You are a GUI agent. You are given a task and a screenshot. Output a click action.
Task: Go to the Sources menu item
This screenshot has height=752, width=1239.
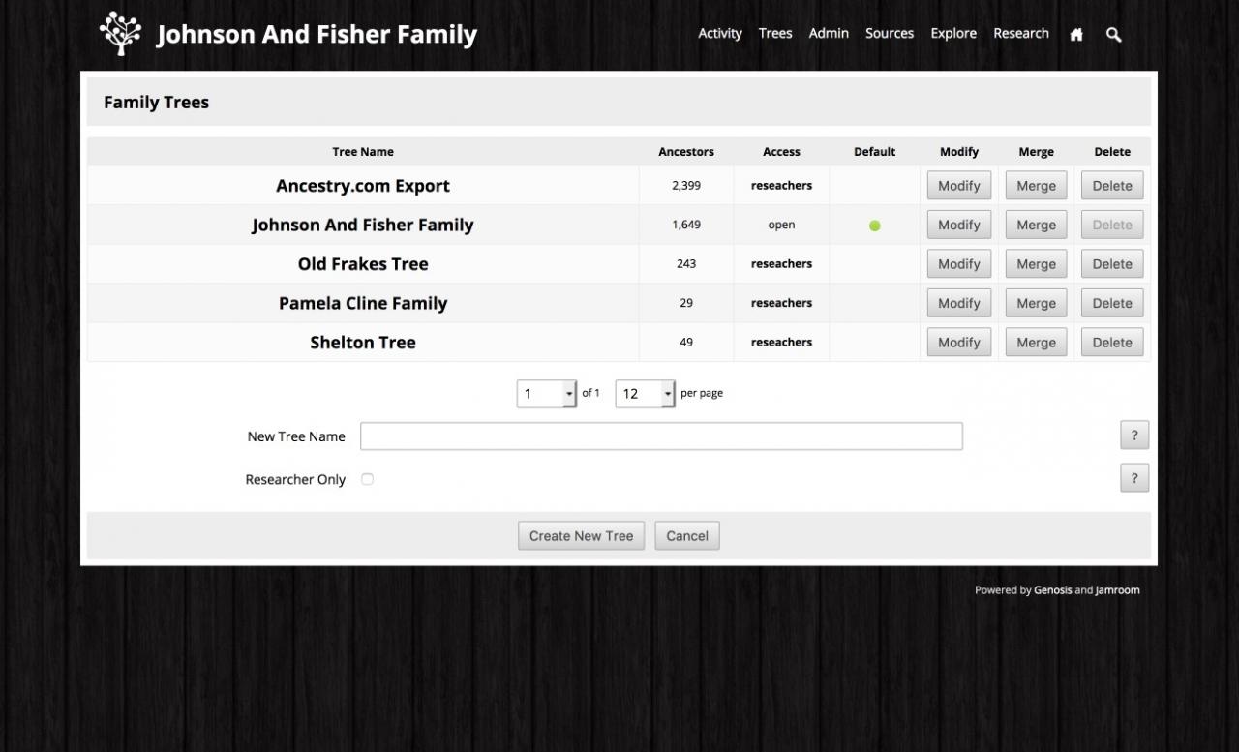tap(890, 33)
